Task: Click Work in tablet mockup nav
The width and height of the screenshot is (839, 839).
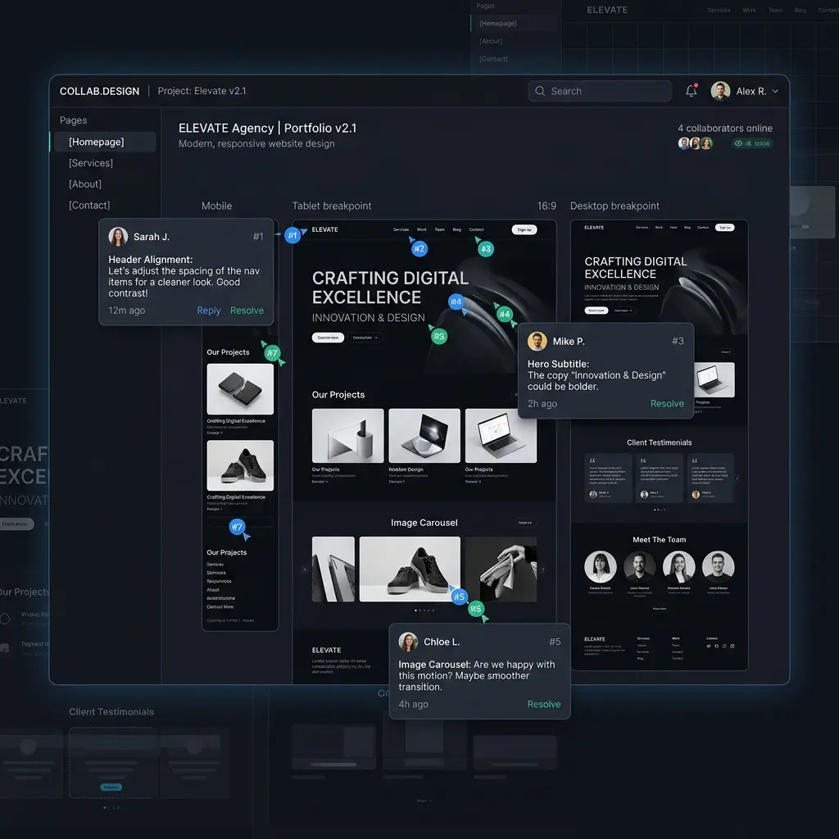Action: [x=422, y=229]
